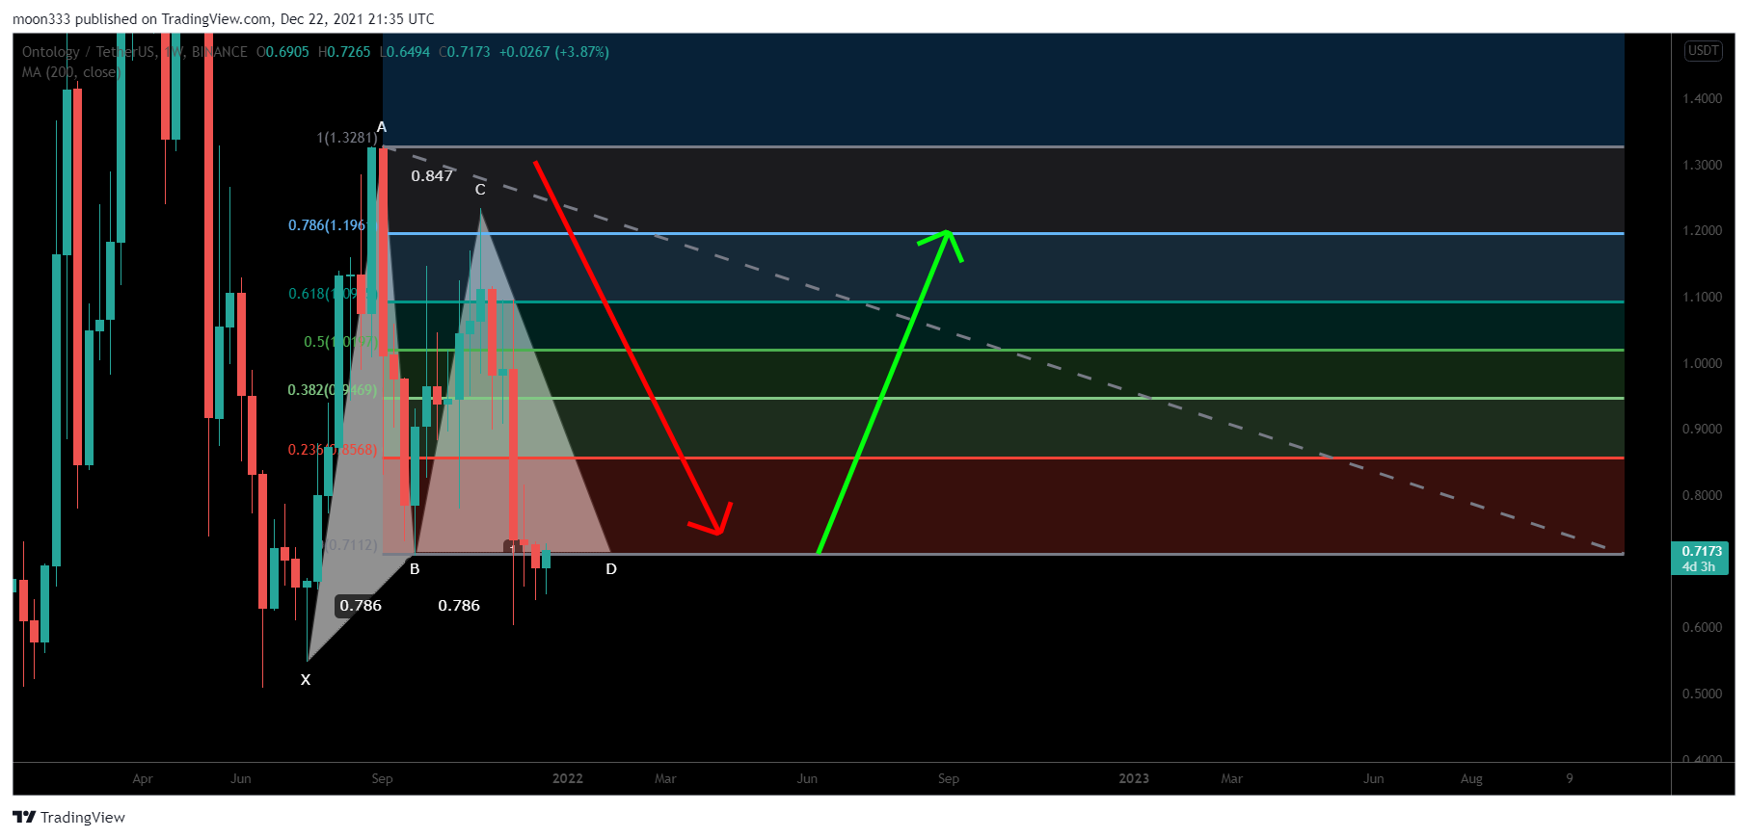Click the 0.5000 price axis label
The image size is (1748, 838).
[x=1702, y=694]
